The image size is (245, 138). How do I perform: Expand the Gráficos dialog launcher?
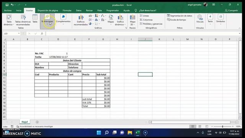click(x=126, y=28)
